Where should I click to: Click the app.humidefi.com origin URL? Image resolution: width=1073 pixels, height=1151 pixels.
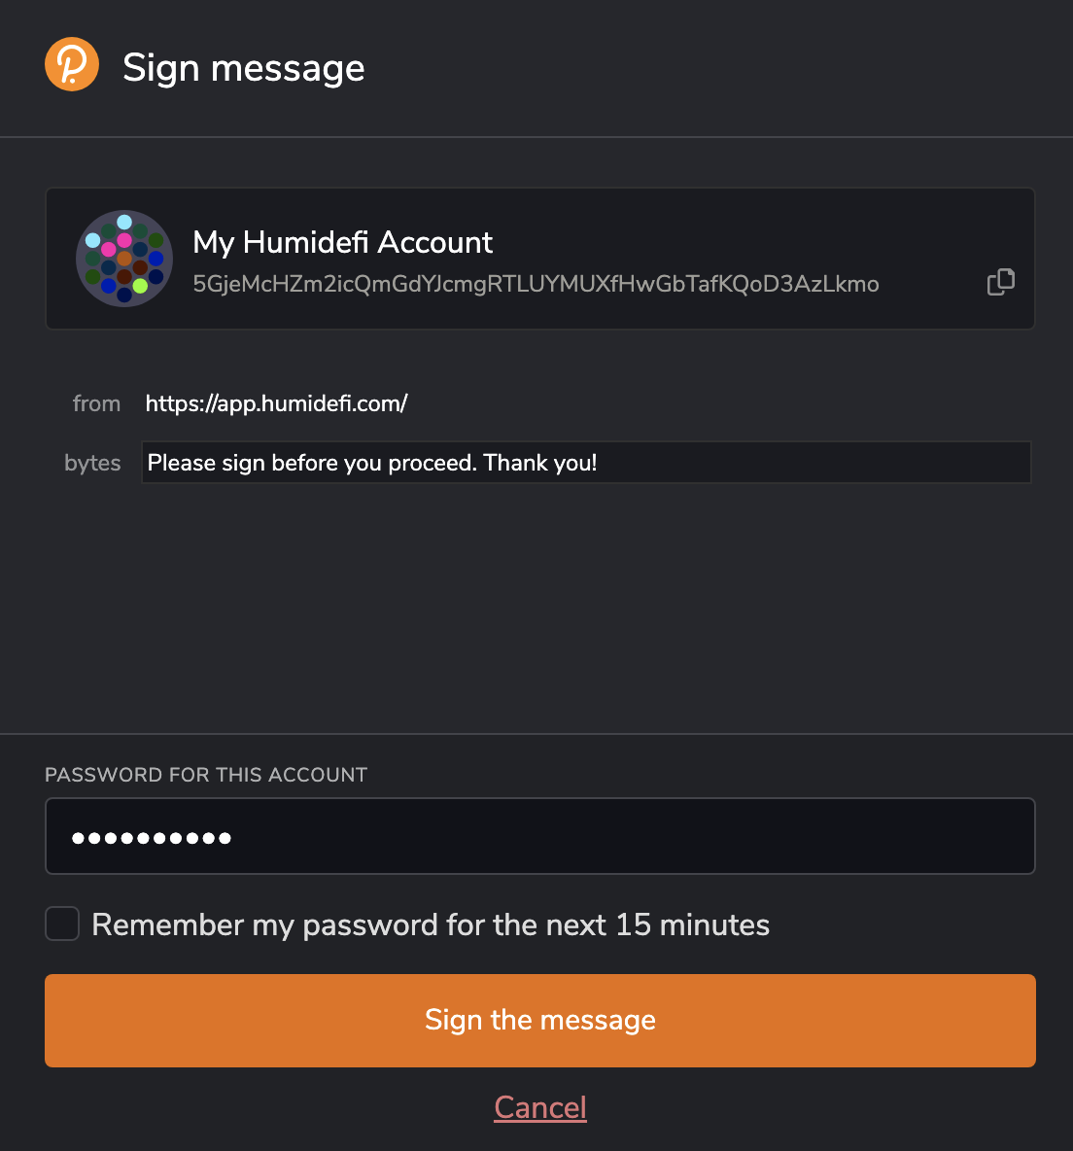[276, 403]
